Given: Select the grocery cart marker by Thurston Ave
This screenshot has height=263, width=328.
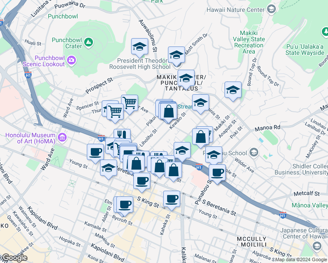Looking at the screenshot, I should pyautogui.click(x=115, y=112).
